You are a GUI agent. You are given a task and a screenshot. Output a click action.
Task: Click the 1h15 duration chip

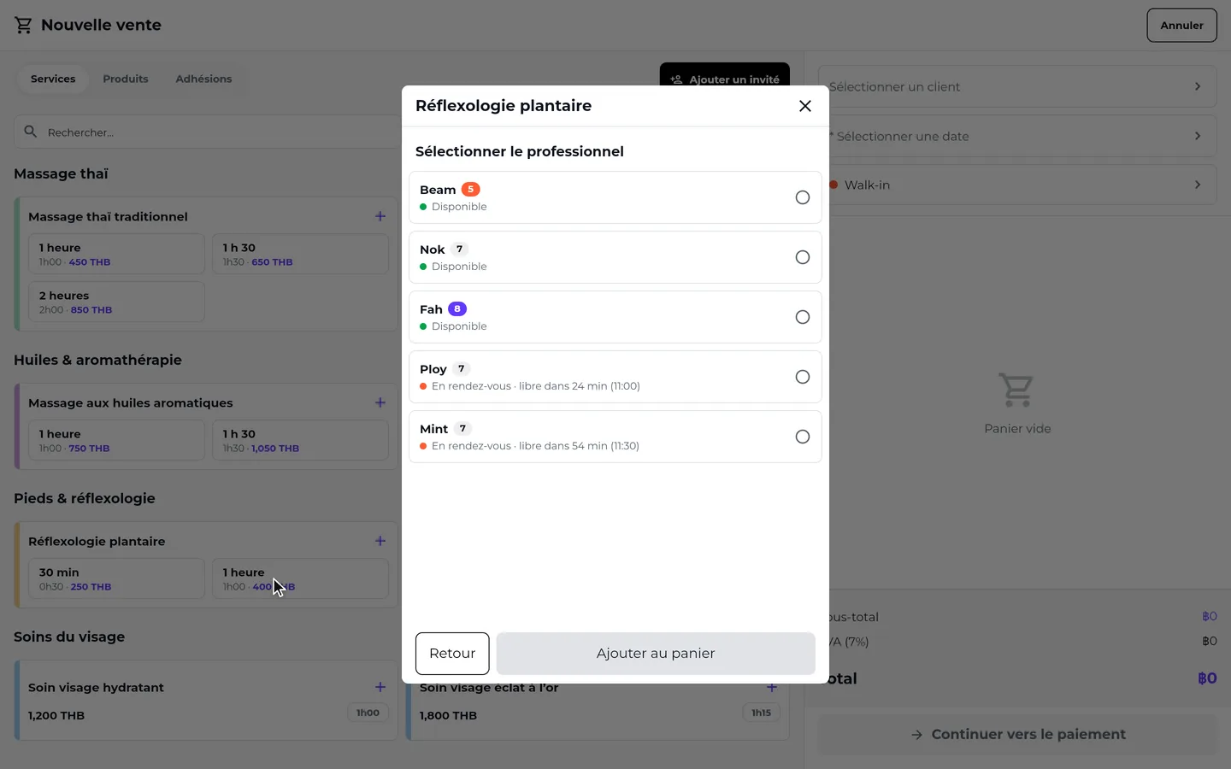pos(761,713)
